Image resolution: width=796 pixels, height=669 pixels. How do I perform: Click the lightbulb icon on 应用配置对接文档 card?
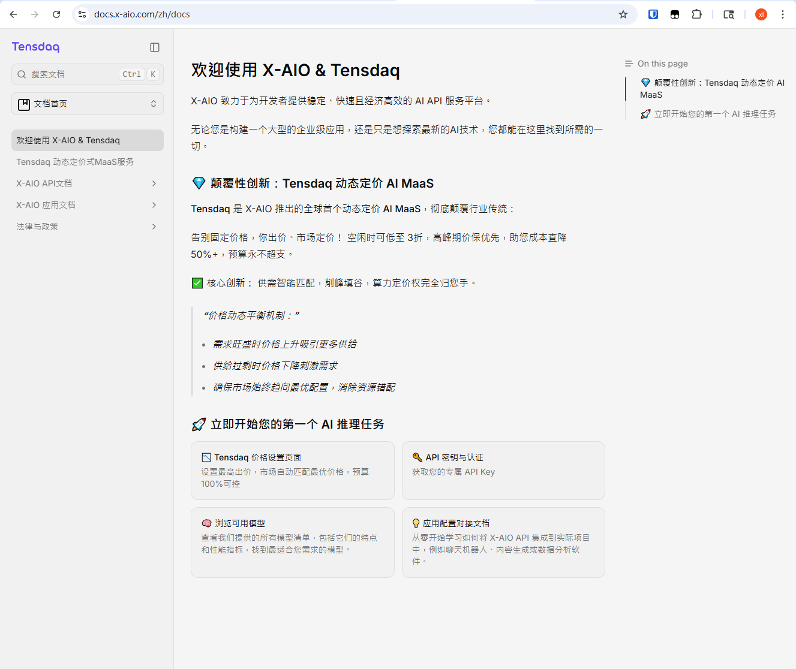click(416, 523)
